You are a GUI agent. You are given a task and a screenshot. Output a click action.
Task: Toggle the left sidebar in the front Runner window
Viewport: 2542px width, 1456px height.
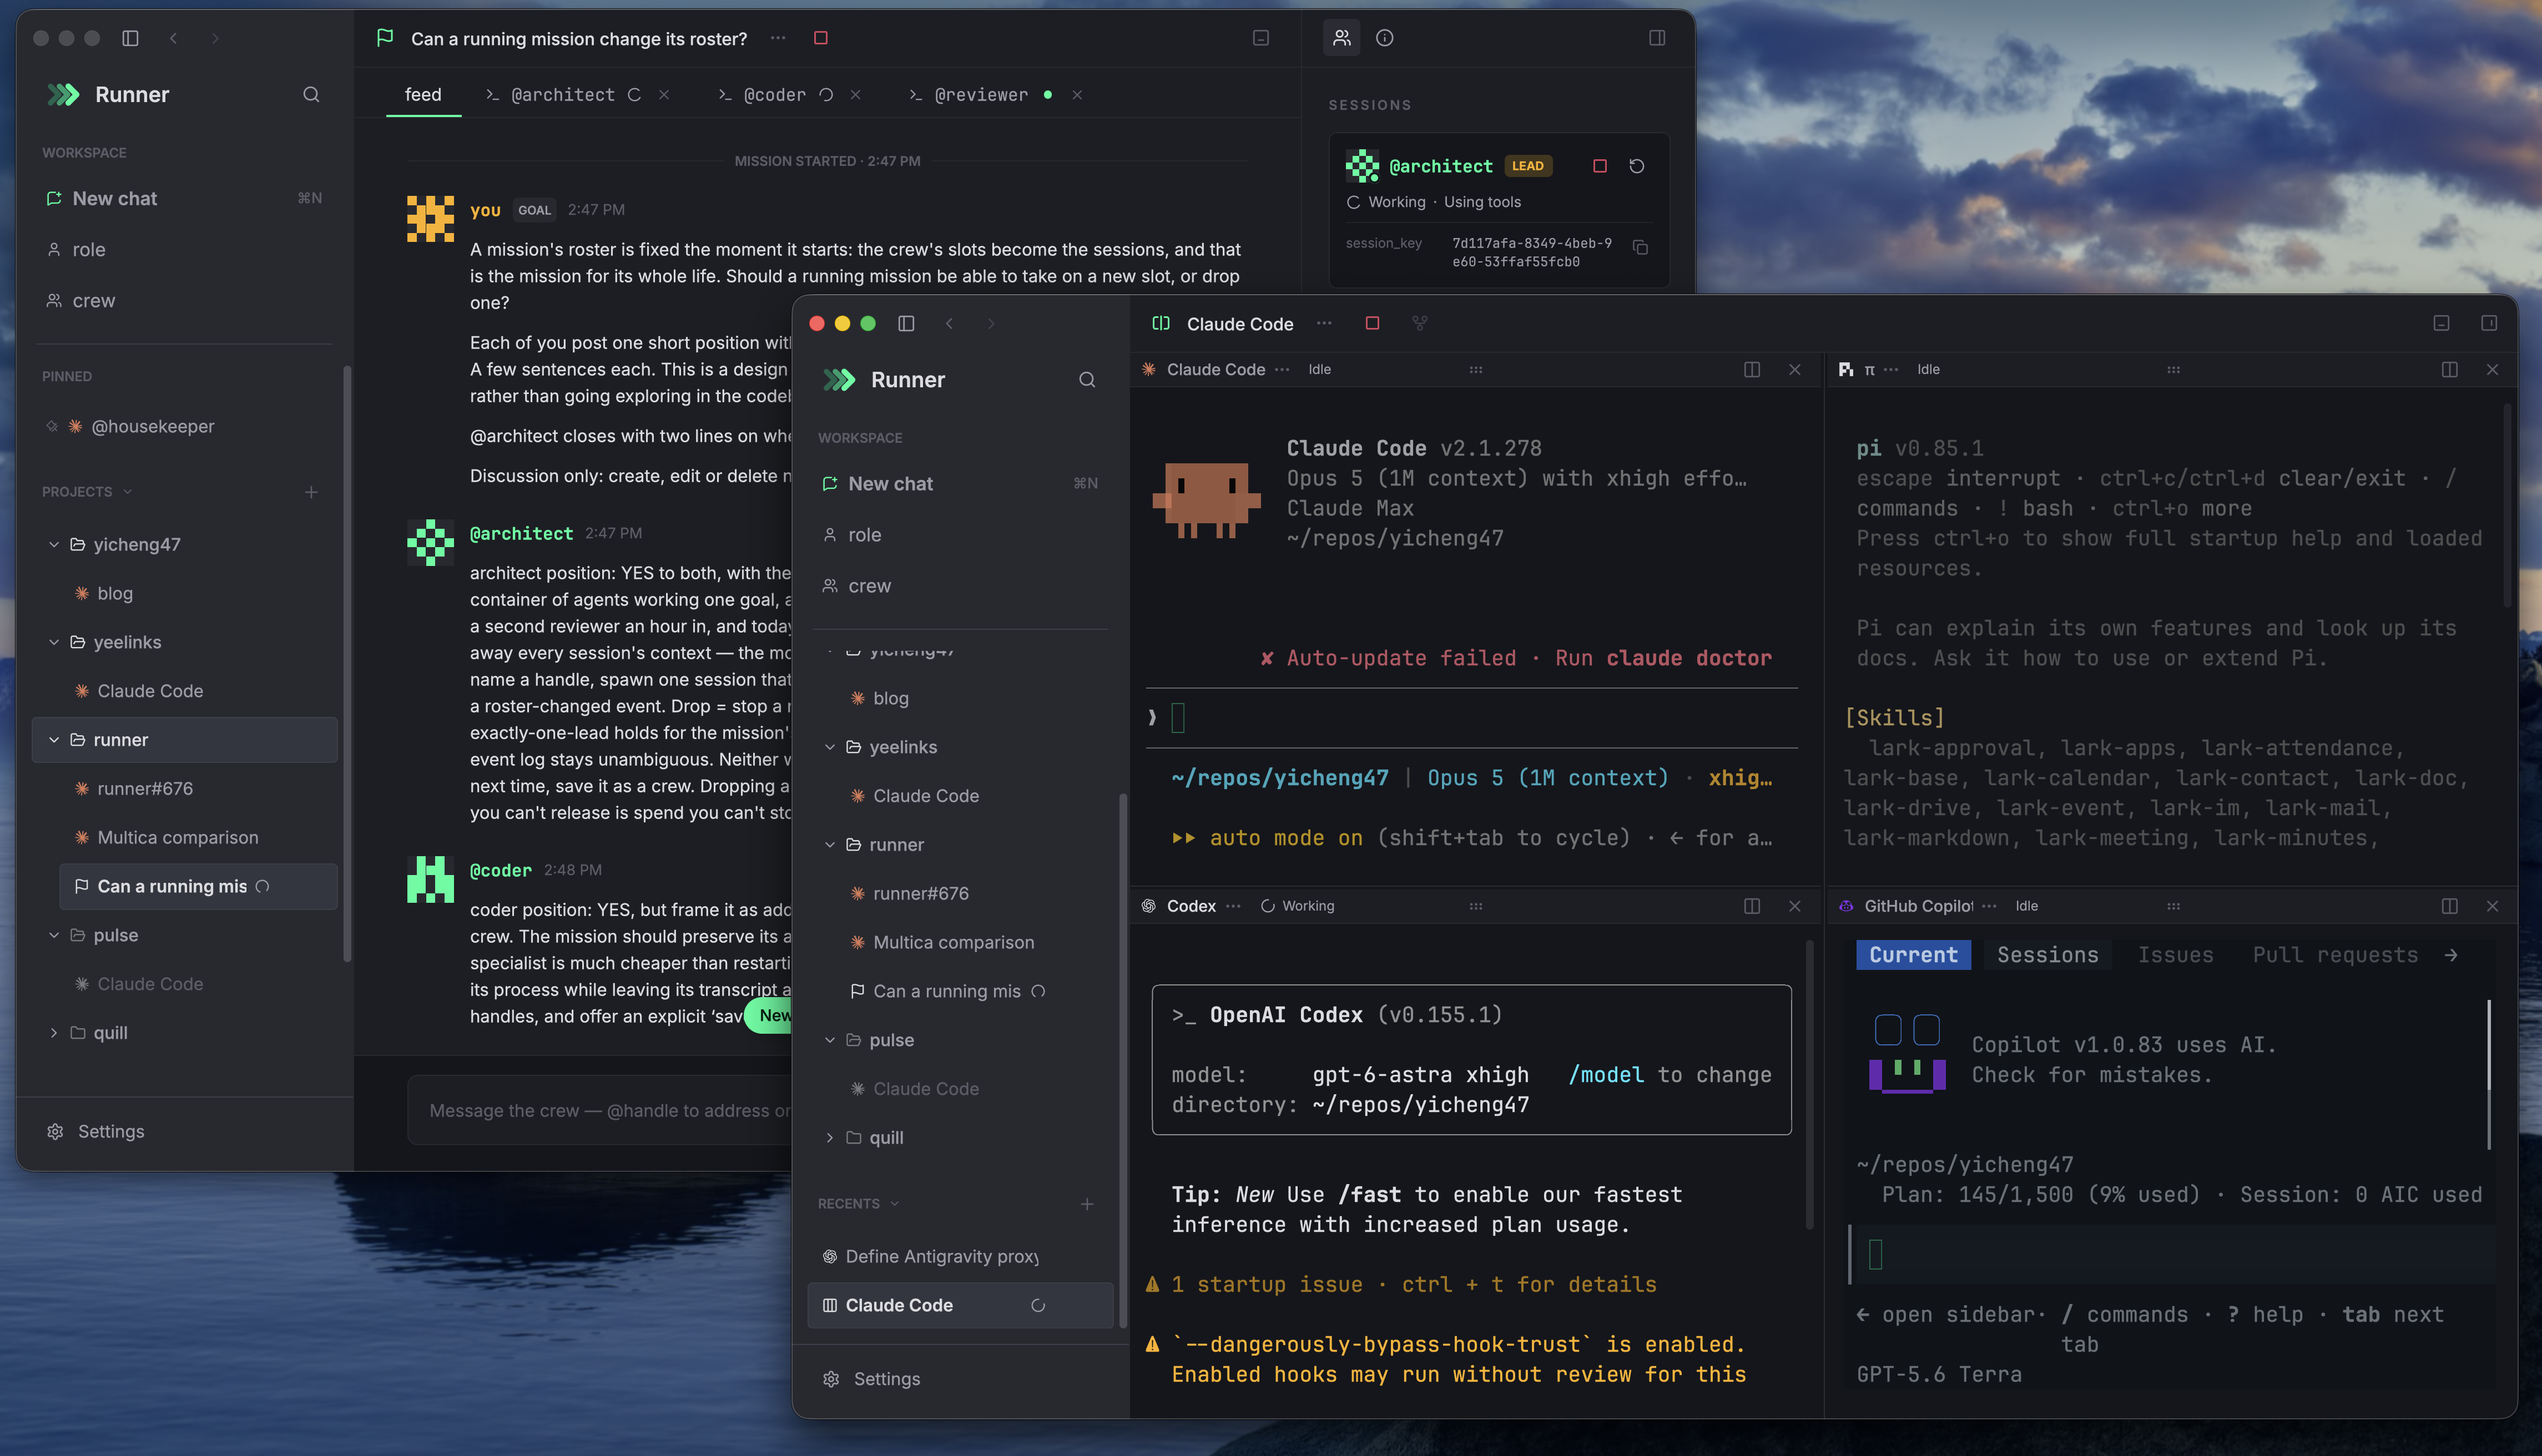coord(906,323)
